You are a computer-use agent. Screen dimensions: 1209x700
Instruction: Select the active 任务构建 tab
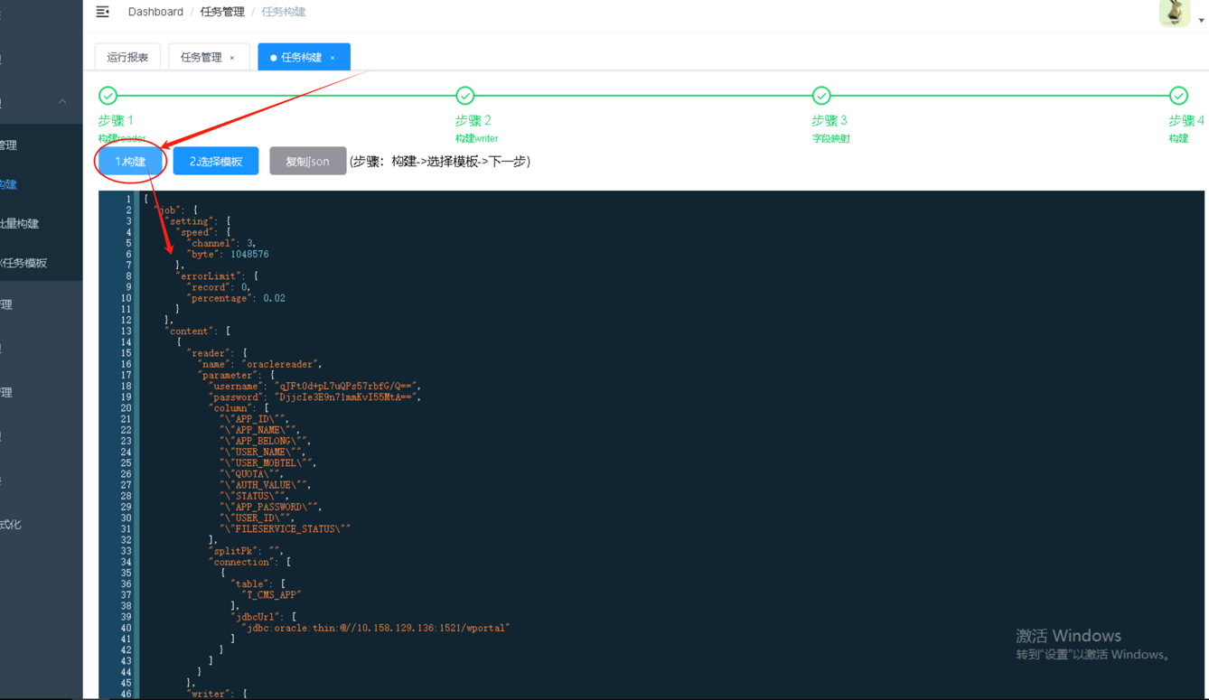tap(304, 57)
